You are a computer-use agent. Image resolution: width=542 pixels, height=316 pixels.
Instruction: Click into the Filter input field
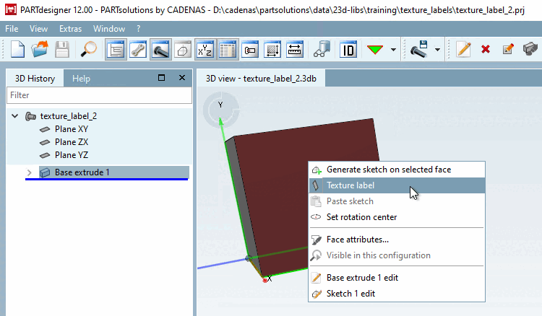[99, 95]
